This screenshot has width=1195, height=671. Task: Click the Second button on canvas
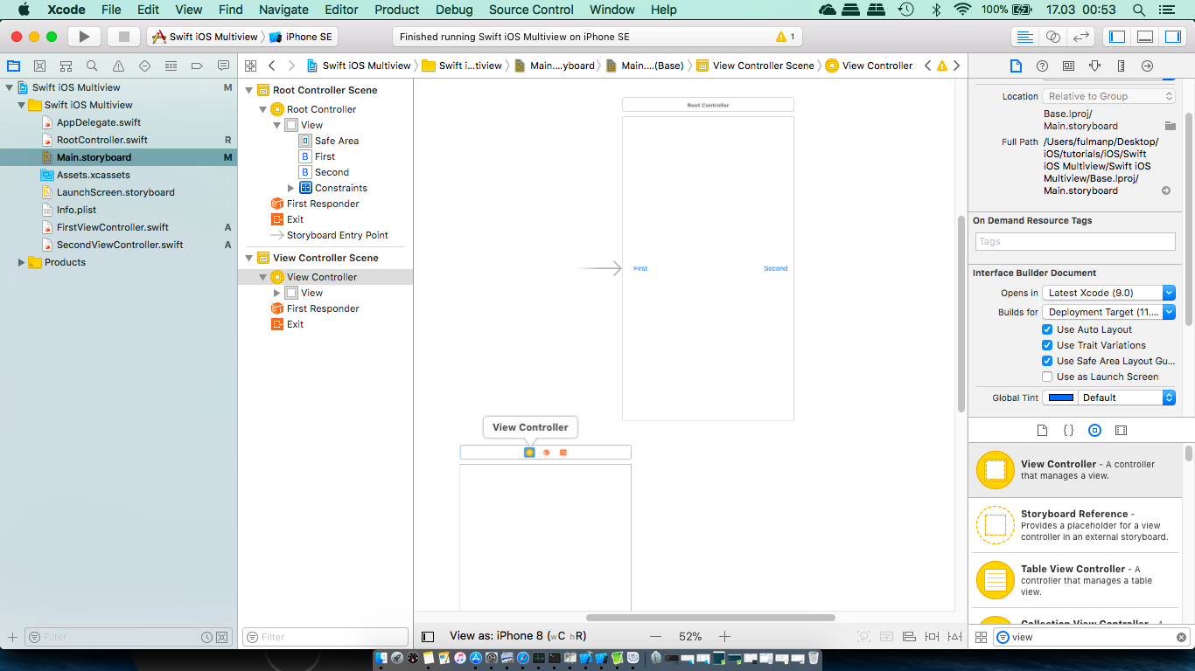[x=775, y=268]
